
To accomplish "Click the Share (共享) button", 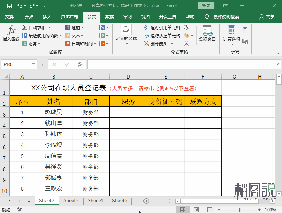I will [x=266, y=17].
